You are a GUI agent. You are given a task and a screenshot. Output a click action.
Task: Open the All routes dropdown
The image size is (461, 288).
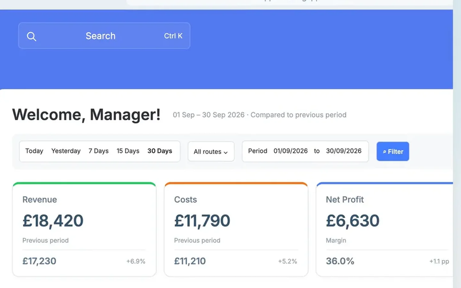[x=211, y=151]
